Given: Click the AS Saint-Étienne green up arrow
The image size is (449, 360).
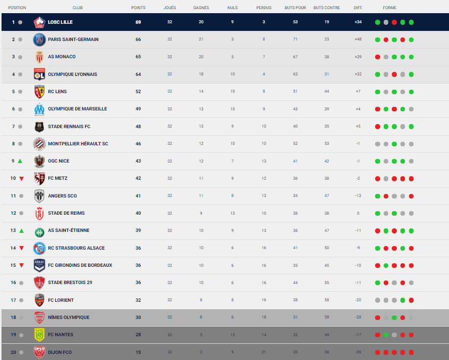Looking at the screenshot, I should tap(21, 230).
